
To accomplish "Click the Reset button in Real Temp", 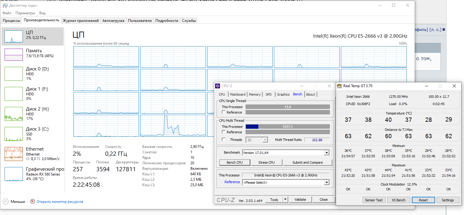I will pos(423,200).
